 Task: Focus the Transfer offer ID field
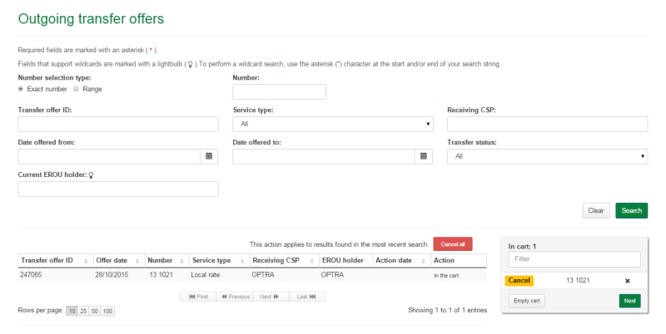[118, 124]
